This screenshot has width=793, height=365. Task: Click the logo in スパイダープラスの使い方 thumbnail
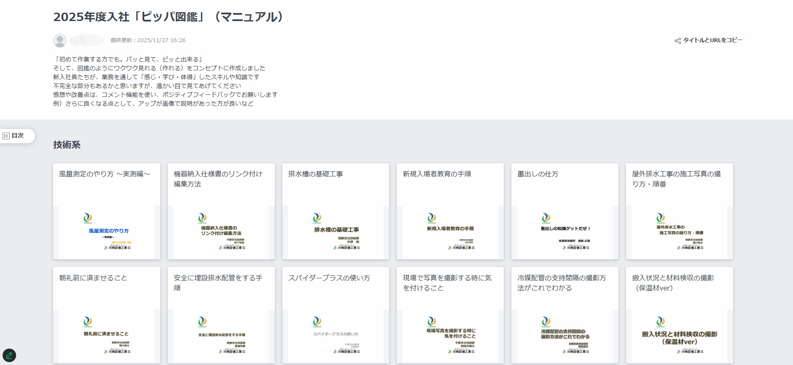click(x=317, y=322)
